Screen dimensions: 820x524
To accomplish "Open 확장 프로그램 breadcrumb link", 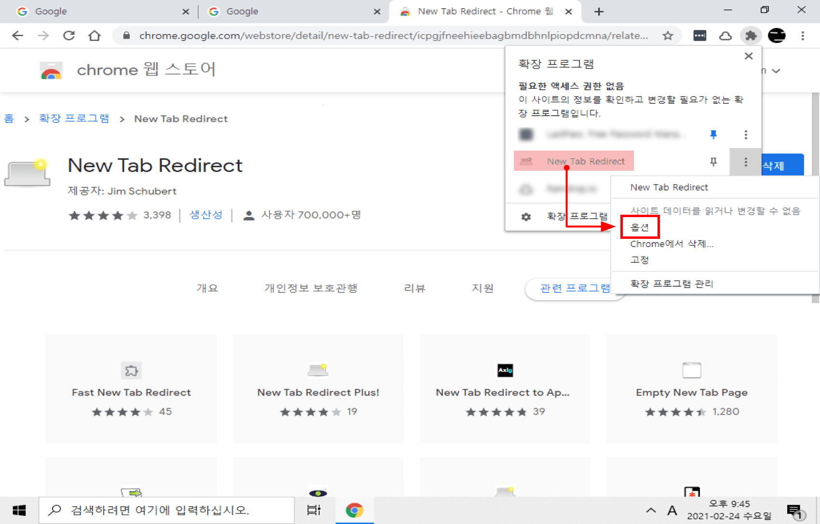I will tap(74, 119).
